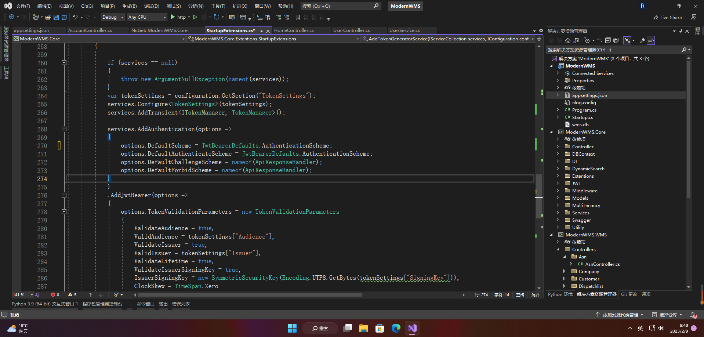Open notifications bell in status bar
704x337 pixels.
click(693, 315)
